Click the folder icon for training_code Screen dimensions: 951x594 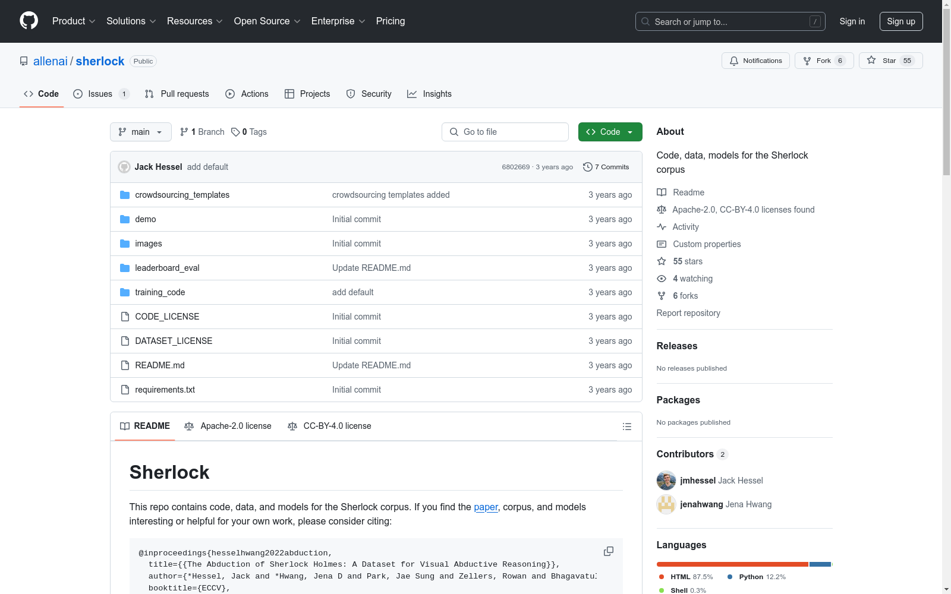125,292
